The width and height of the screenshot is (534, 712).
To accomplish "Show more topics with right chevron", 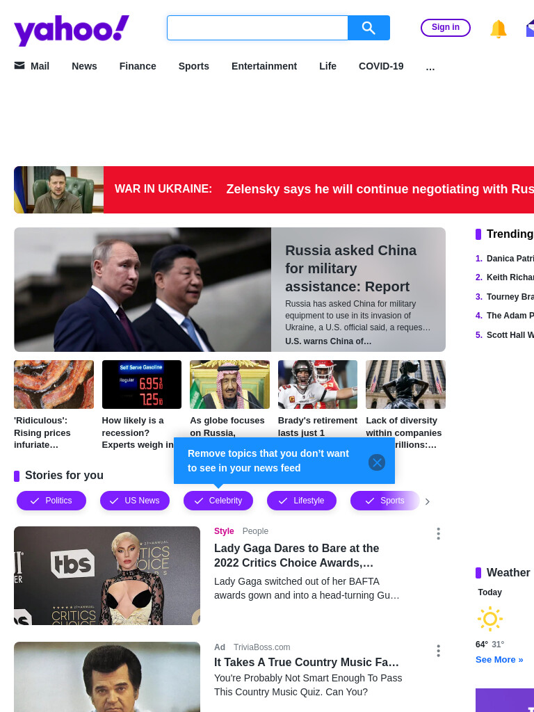I will 428,501.
